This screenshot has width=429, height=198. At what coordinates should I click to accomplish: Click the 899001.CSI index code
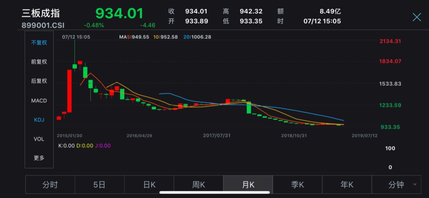pos(43,25)
